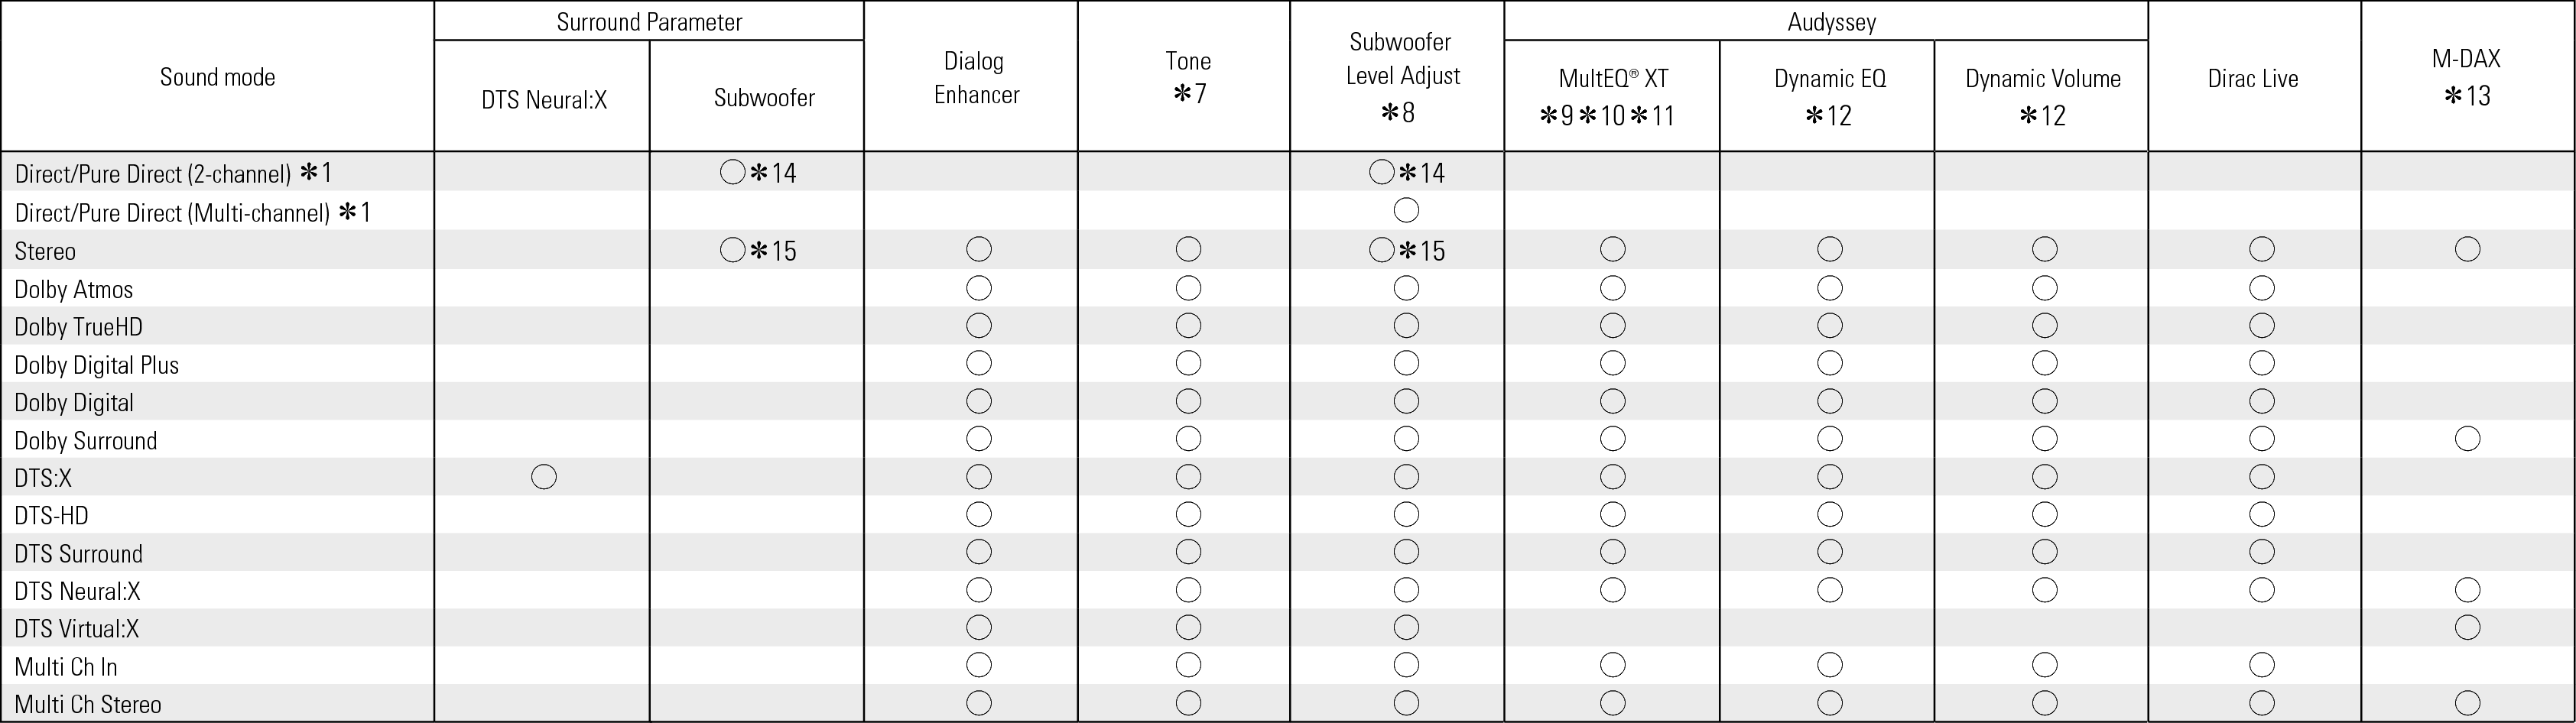Select the Multi Ch Stereo M-DAX circle

point(2467,703)
